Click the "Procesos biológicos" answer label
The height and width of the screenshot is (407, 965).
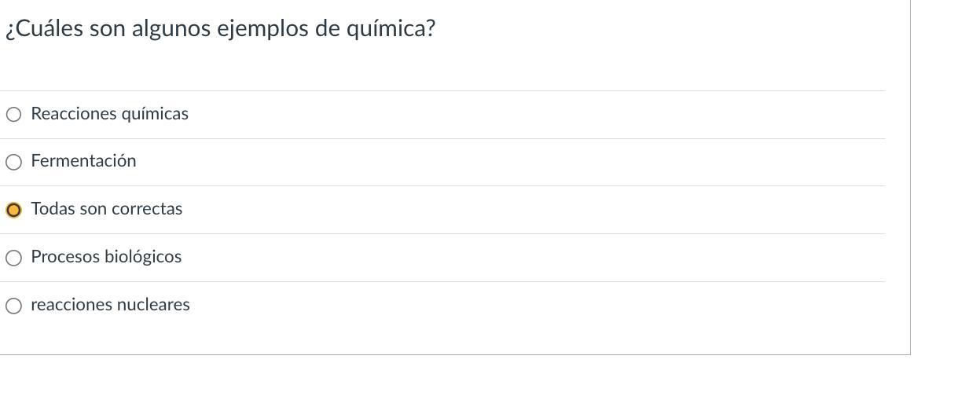pyautogui.click(x=106, y=257)
